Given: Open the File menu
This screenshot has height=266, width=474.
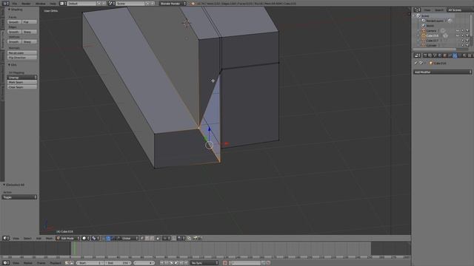Looking at the screenshot, I should pos(15,3).
